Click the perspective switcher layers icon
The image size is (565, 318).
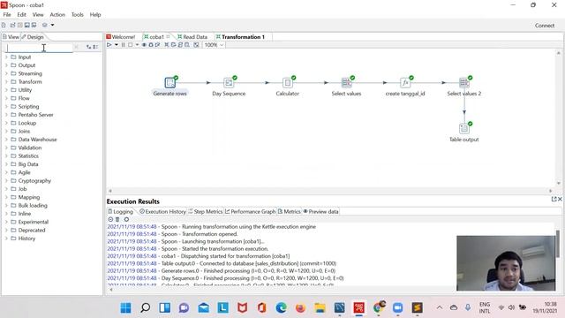45,25
